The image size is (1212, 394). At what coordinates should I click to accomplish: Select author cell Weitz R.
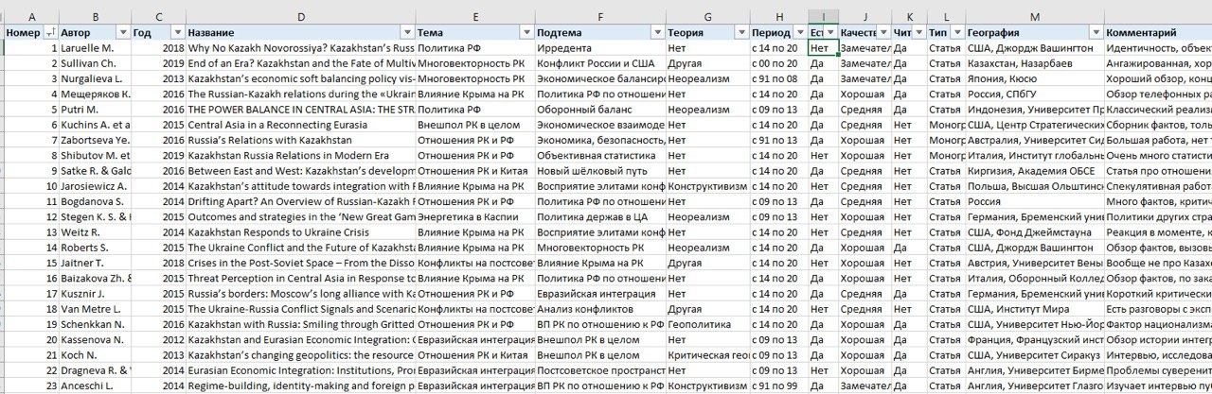[95, 232]
